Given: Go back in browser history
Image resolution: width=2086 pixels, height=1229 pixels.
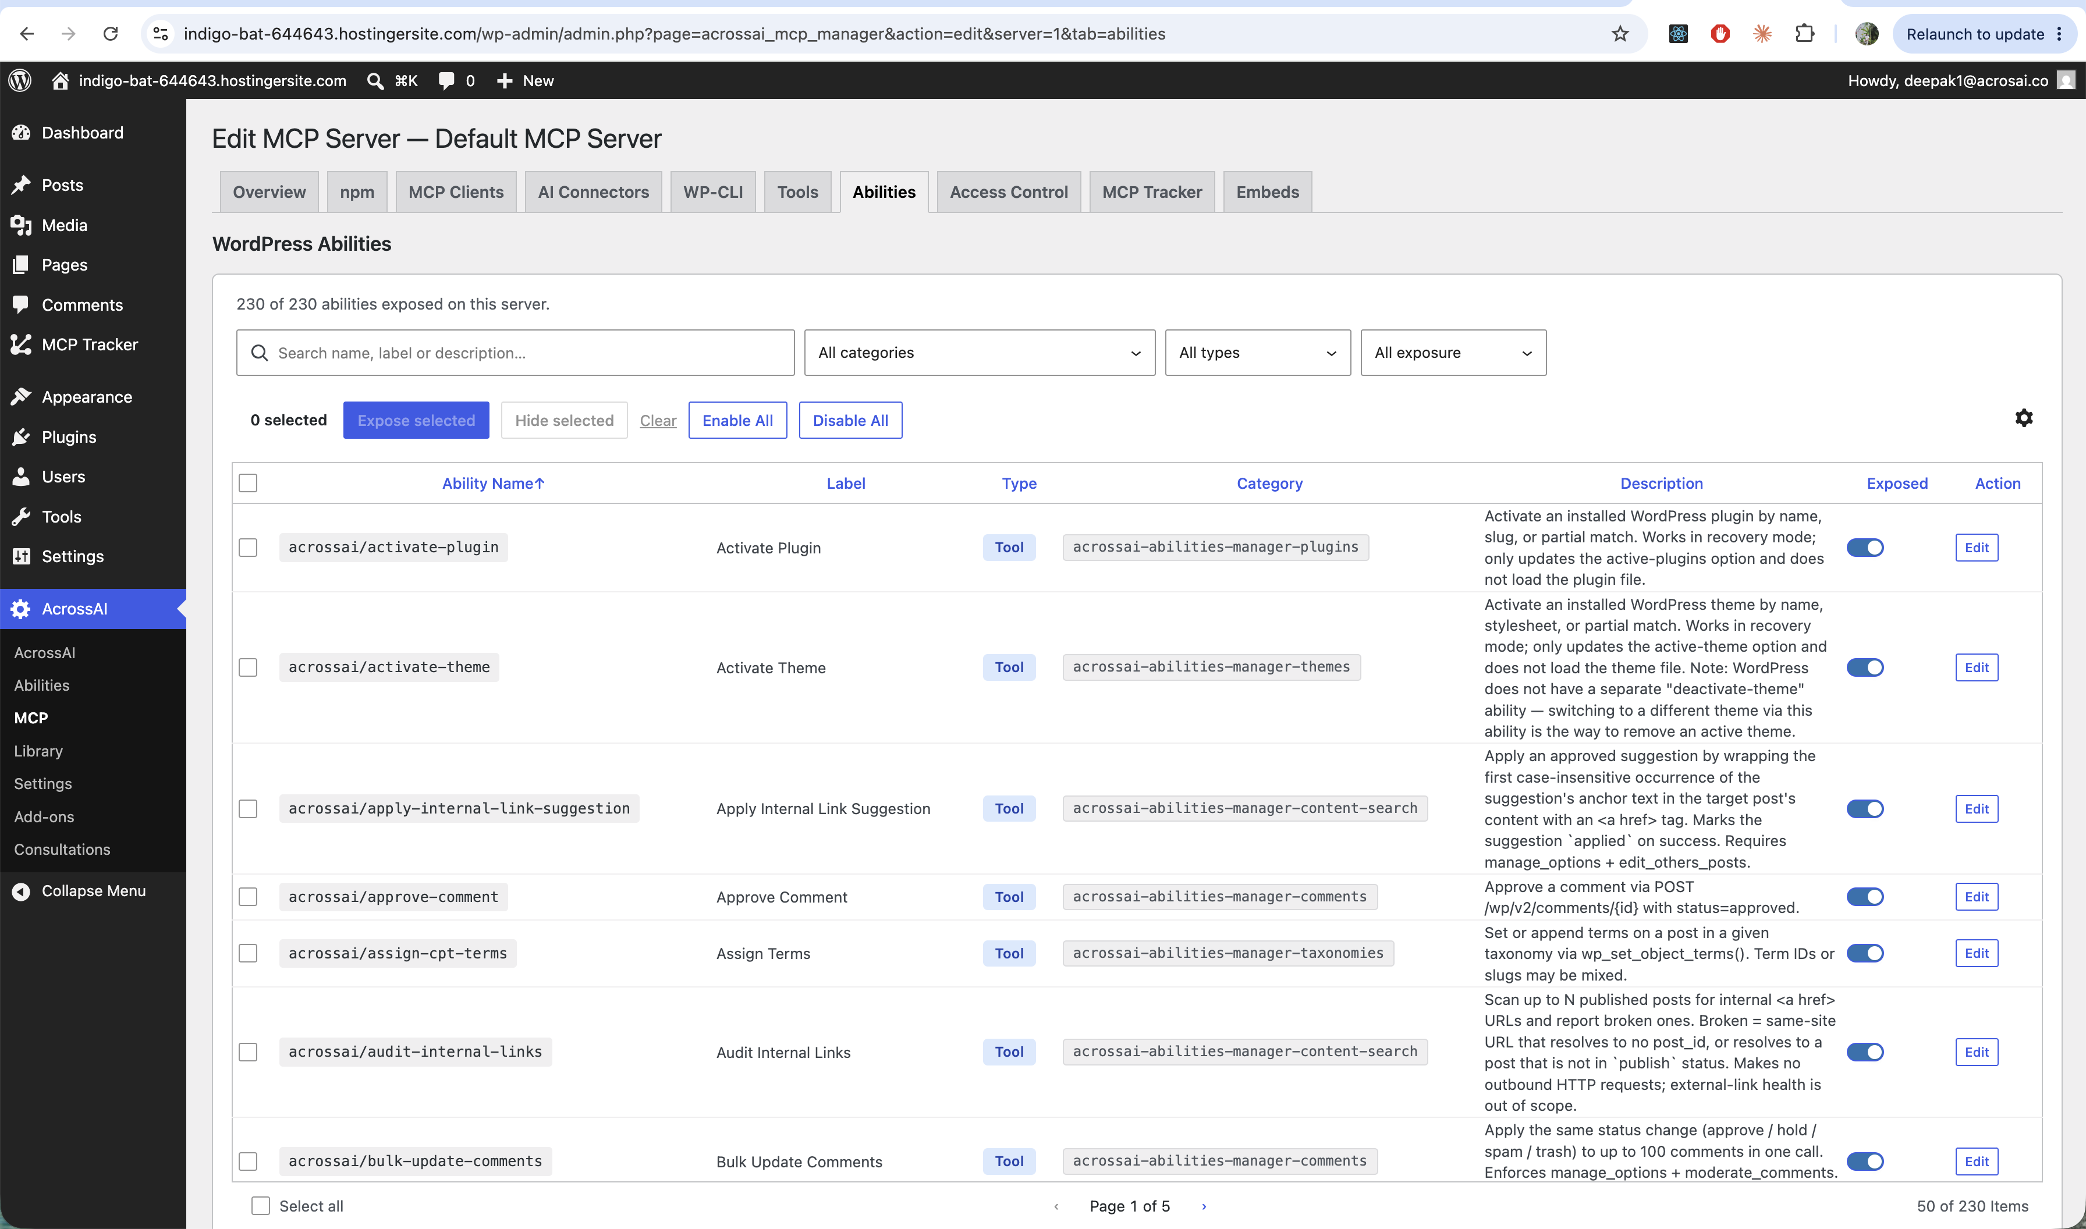Looking at the screenshot, I should pos(27,34).
